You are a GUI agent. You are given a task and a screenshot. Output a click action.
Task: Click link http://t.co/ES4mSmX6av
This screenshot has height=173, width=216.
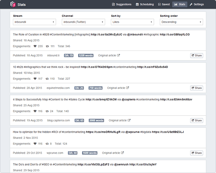(x=176, y=99)
